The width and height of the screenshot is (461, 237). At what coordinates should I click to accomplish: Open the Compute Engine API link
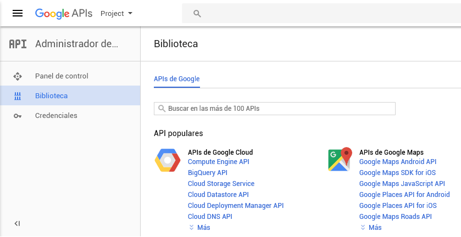[x=219, y=162]
